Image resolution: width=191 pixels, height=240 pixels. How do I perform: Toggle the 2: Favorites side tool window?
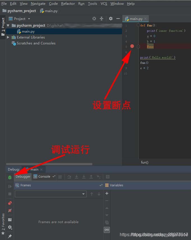(x=3, y=224)
